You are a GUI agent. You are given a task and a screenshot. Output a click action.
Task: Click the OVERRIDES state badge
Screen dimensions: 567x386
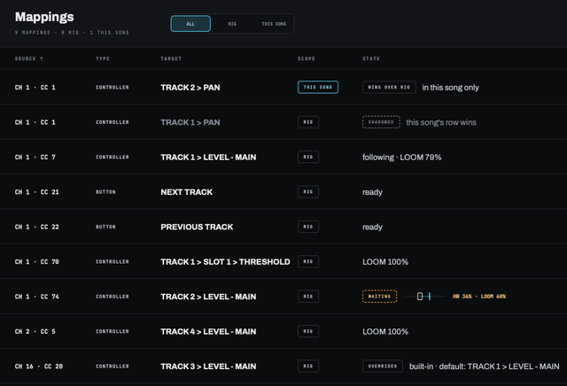click(x=383, y=367)
